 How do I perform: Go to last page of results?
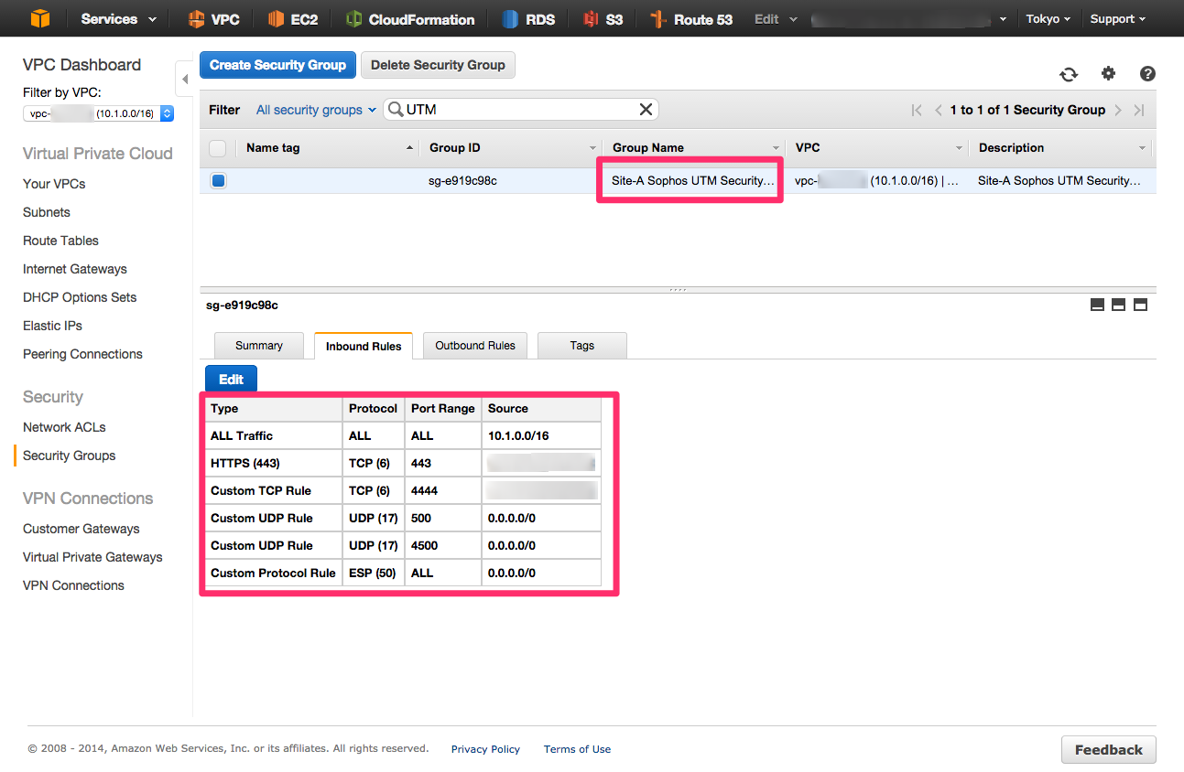pos(1139,110)
